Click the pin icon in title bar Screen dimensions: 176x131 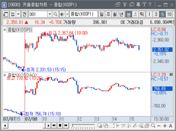(138, 5)
